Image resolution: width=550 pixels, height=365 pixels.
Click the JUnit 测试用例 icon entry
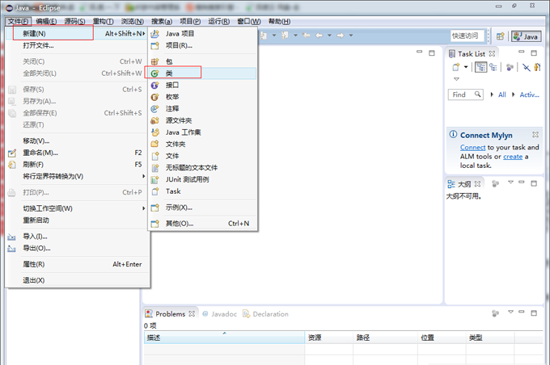pyautogui.click(x=155, y=179)
